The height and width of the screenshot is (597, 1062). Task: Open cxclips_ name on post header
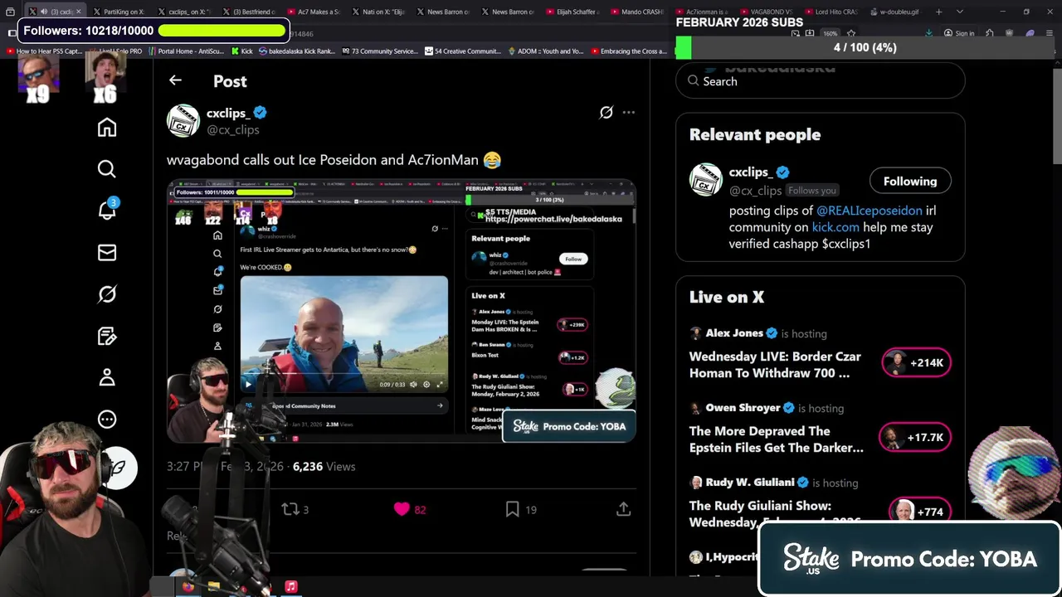tap(227, 113)
